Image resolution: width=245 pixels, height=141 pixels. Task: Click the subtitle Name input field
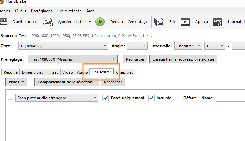[231, 98]
